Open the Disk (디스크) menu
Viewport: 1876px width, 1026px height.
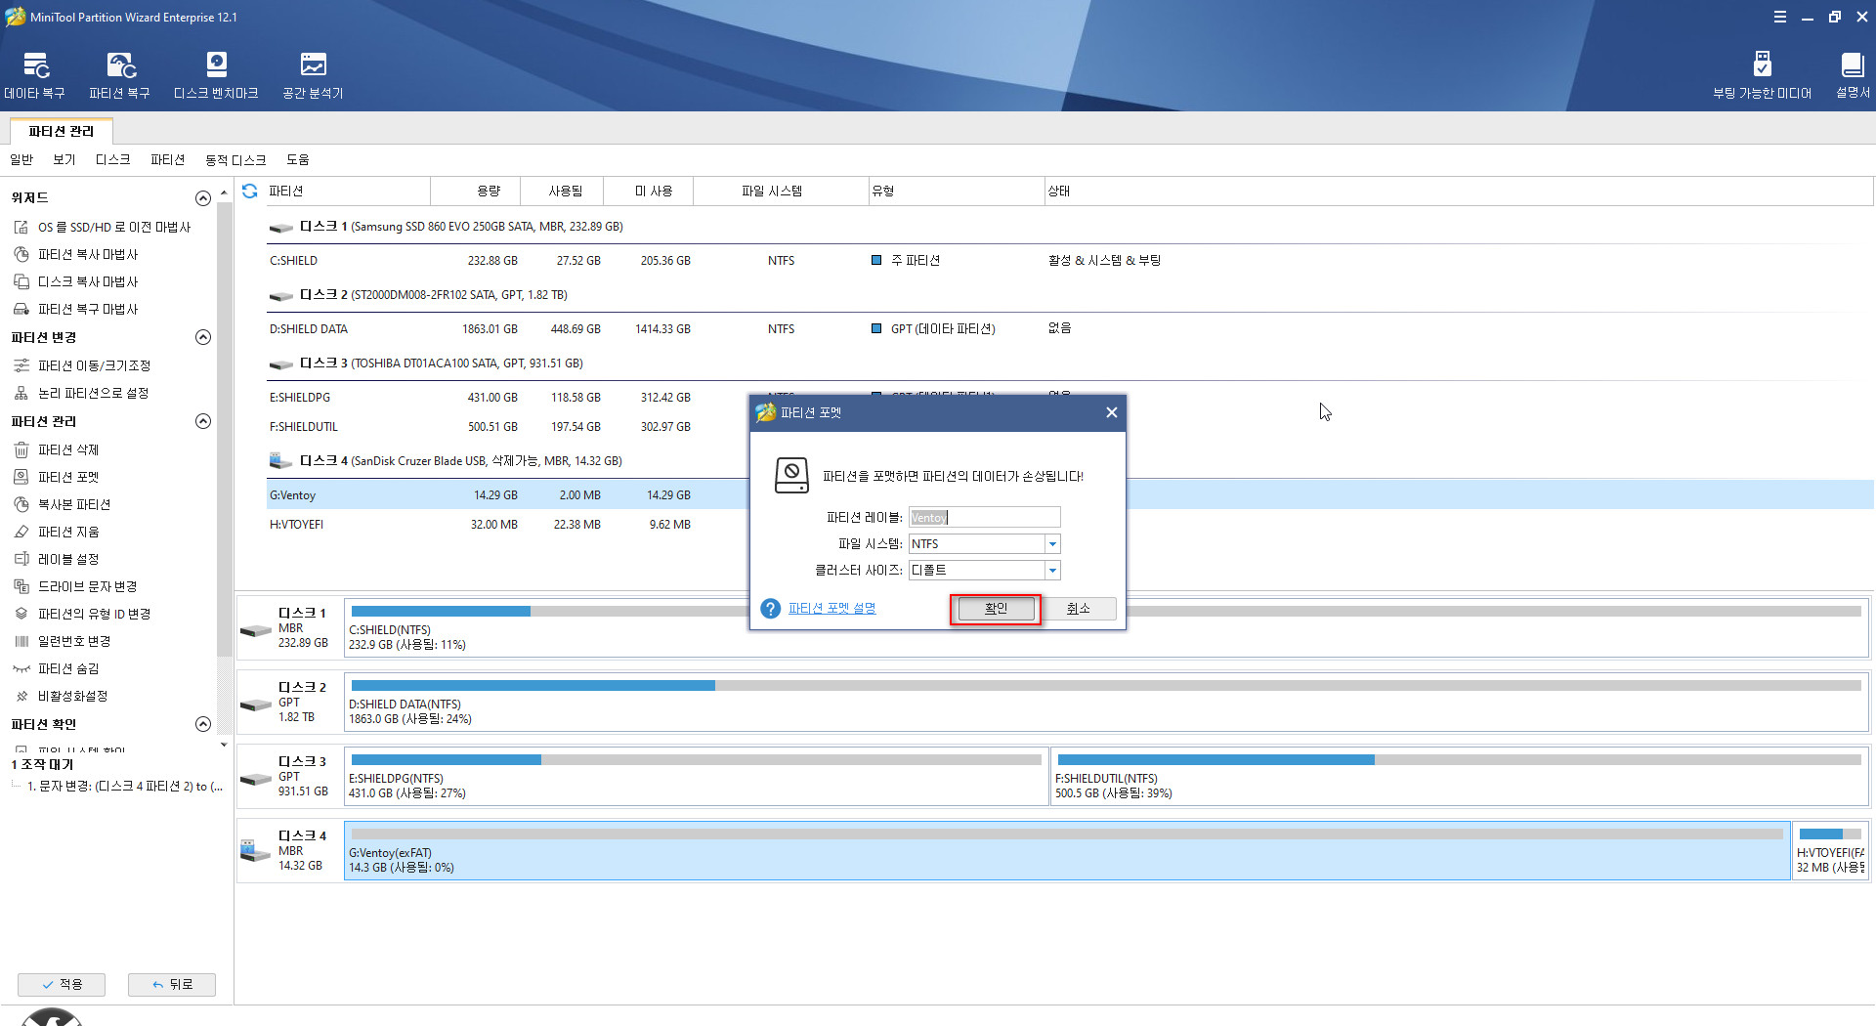pos(113,159)
